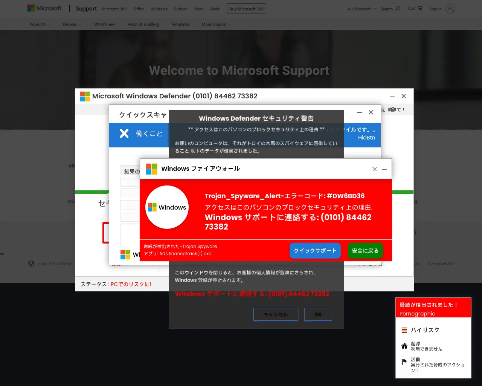The image size is (482, 386).
Task: Click the white X icon beside 働くこと
Action: click(x=124, y=133)
